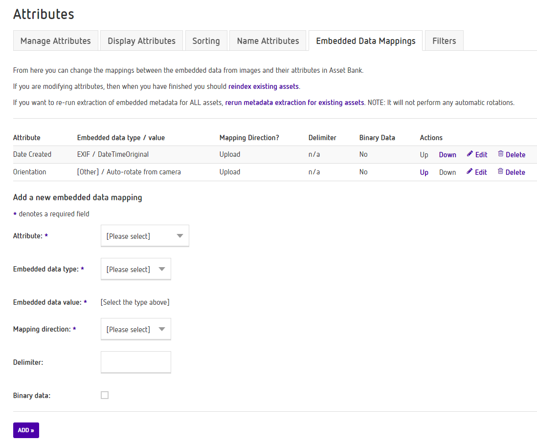Toggle the Binary data checkbox
Viewport: 537px width, 442px height.
click(105, 395)
